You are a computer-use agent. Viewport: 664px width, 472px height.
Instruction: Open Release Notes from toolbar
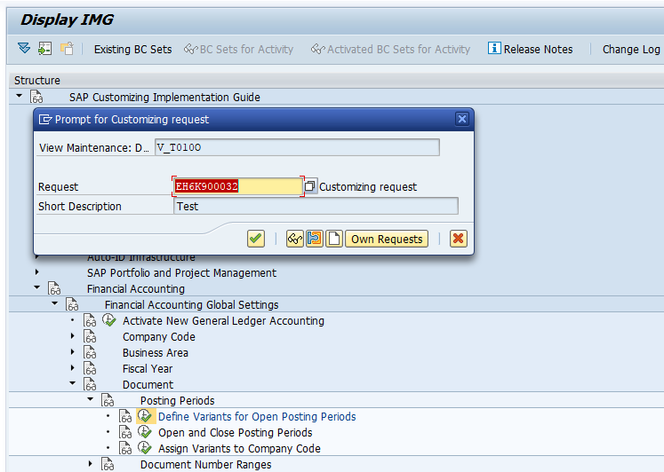click(x=531, y=50)
